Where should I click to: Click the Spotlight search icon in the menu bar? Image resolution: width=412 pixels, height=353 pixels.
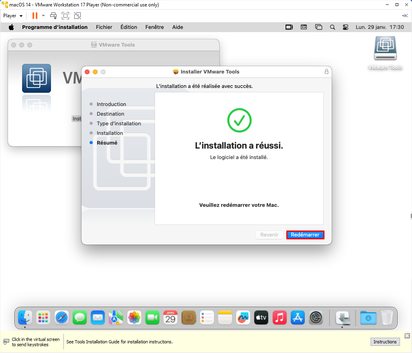point(332,27)
